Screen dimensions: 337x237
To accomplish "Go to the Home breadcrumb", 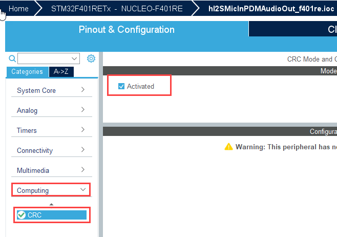I will click(18, 9).
